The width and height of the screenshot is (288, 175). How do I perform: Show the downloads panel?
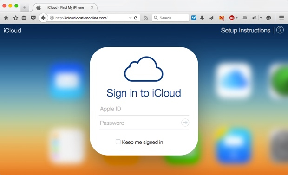(x=202, y=18)
